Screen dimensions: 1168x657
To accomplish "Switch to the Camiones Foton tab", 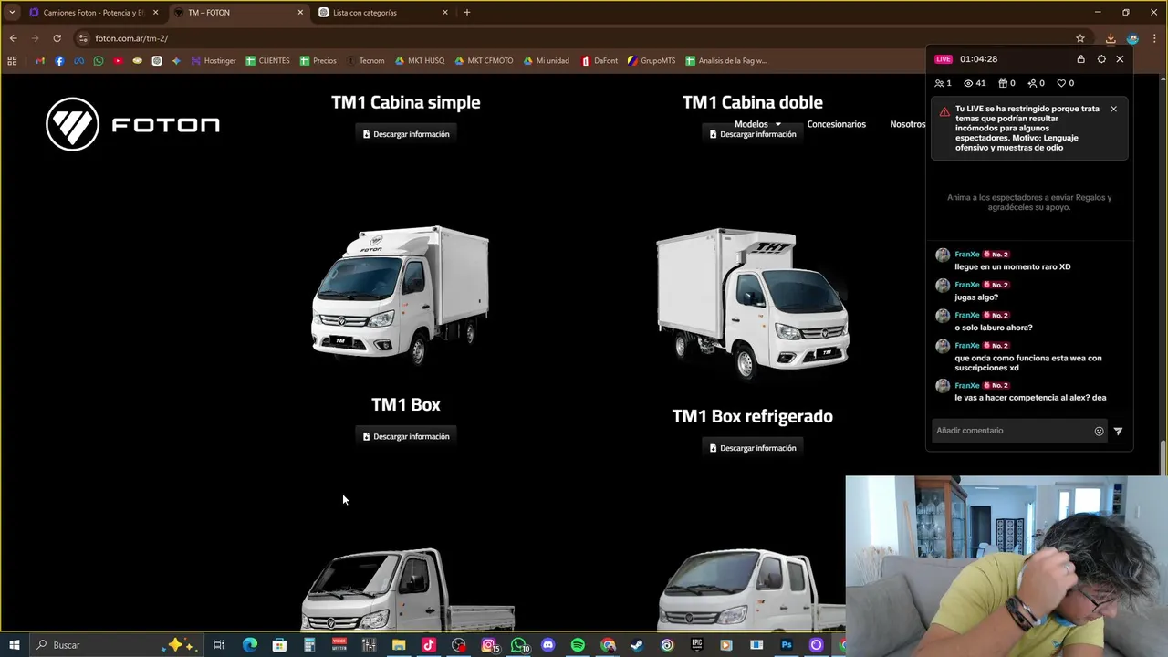I will 93,13.
